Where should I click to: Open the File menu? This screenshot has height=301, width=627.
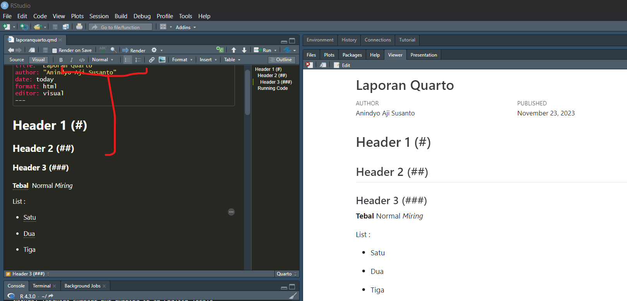(7, 16)
